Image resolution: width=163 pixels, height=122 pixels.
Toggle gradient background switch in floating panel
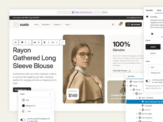point(23,120)
